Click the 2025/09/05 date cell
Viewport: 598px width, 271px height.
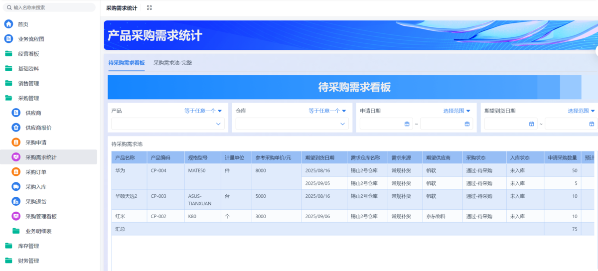coord(324,183)
